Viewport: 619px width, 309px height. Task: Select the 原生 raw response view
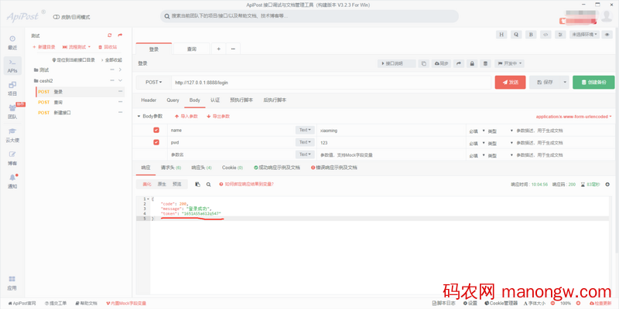pos(162,184)
